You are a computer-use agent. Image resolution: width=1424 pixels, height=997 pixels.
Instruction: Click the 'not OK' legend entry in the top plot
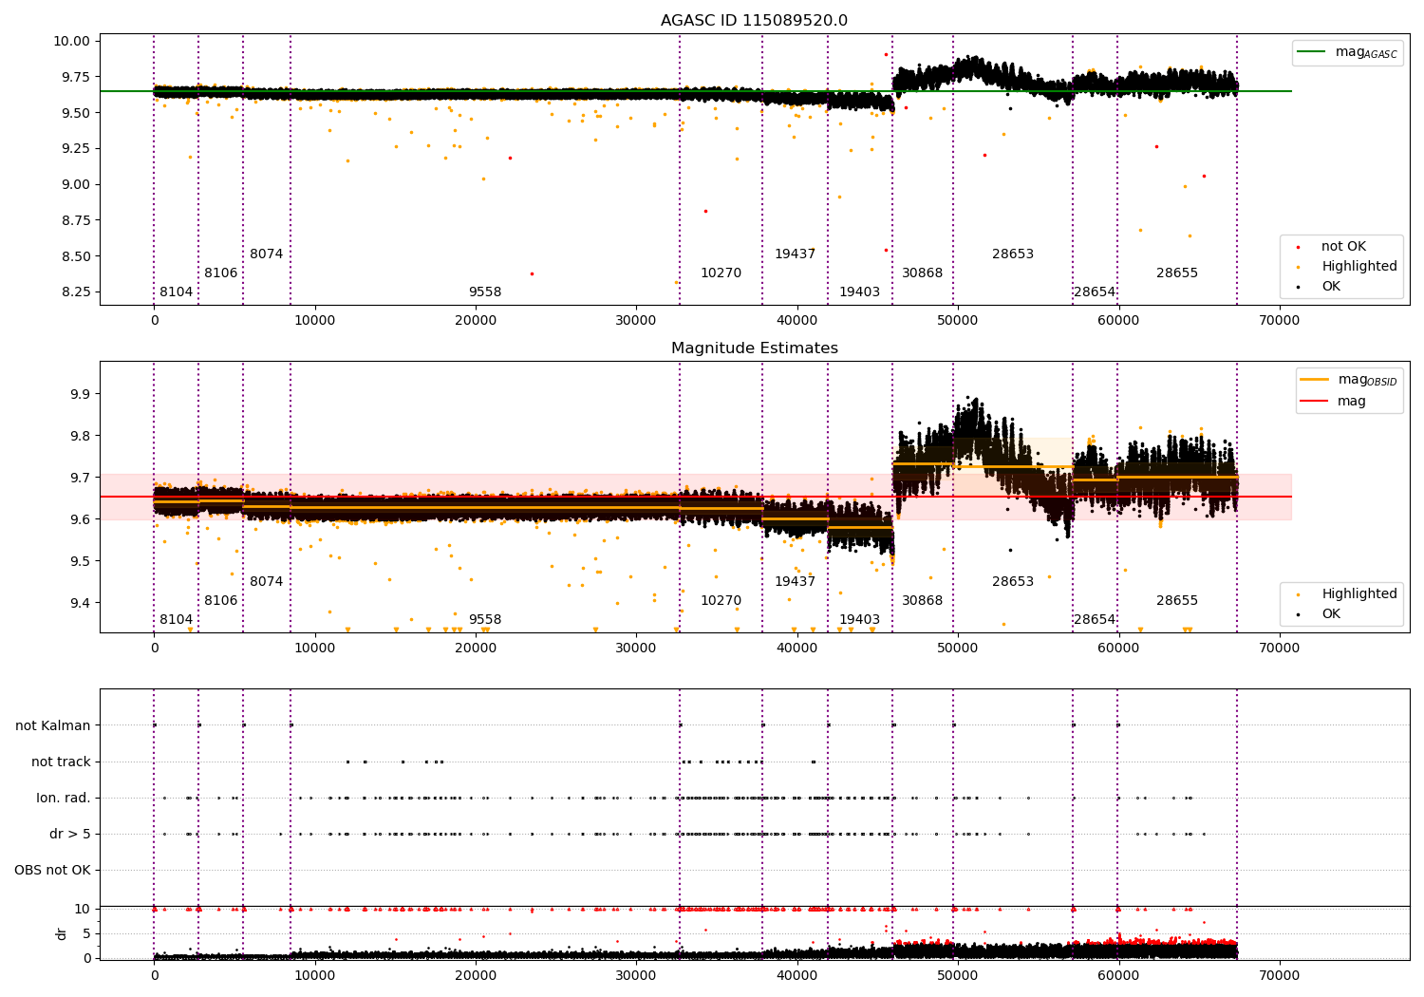pyautogui.click(x=1343, y=247)
